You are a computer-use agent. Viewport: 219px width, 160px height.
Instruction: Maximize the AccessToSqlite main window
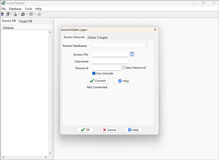pyautogui.click(x=203, y=3)
